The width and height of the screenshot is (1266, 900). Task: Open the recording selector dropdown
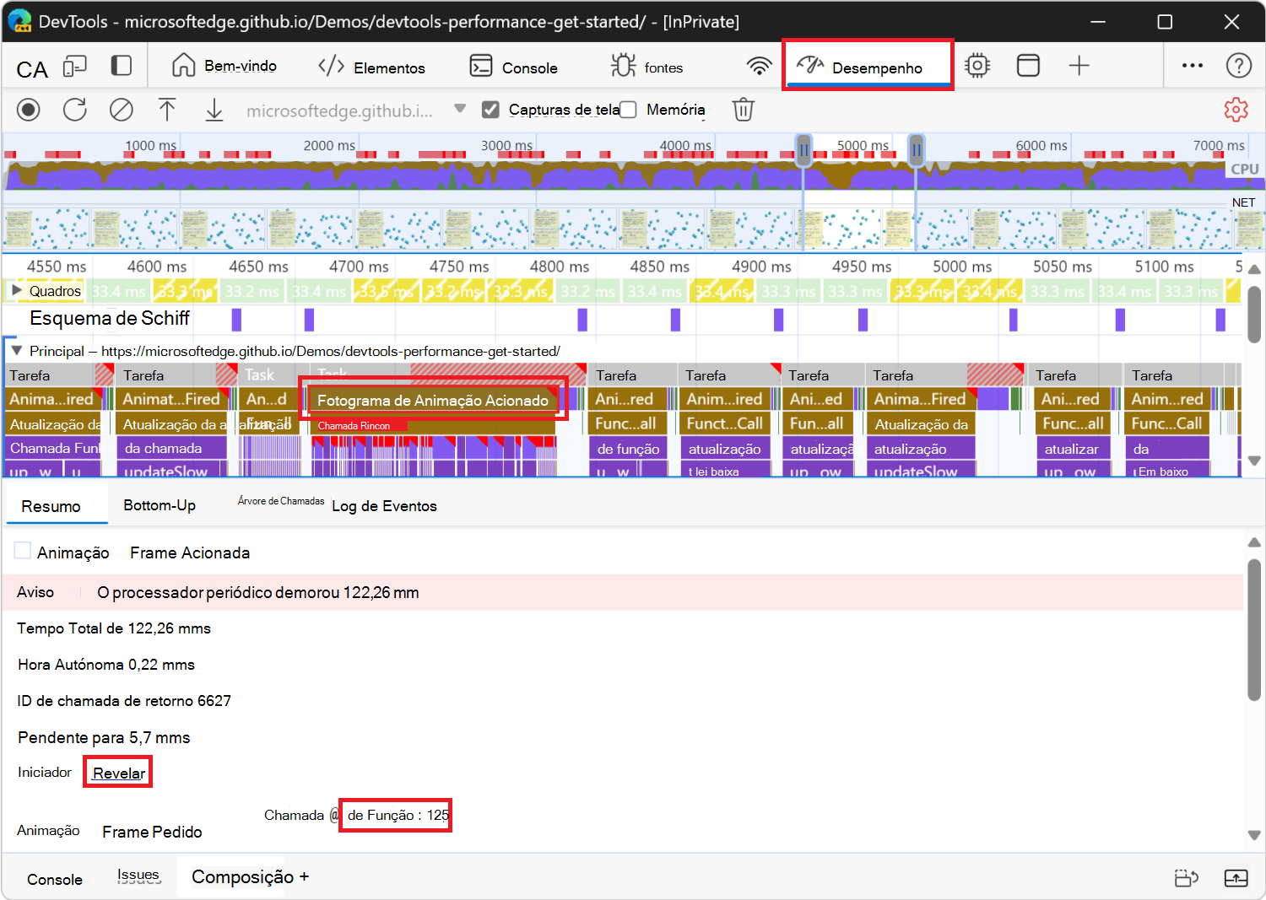click(460, 109)
